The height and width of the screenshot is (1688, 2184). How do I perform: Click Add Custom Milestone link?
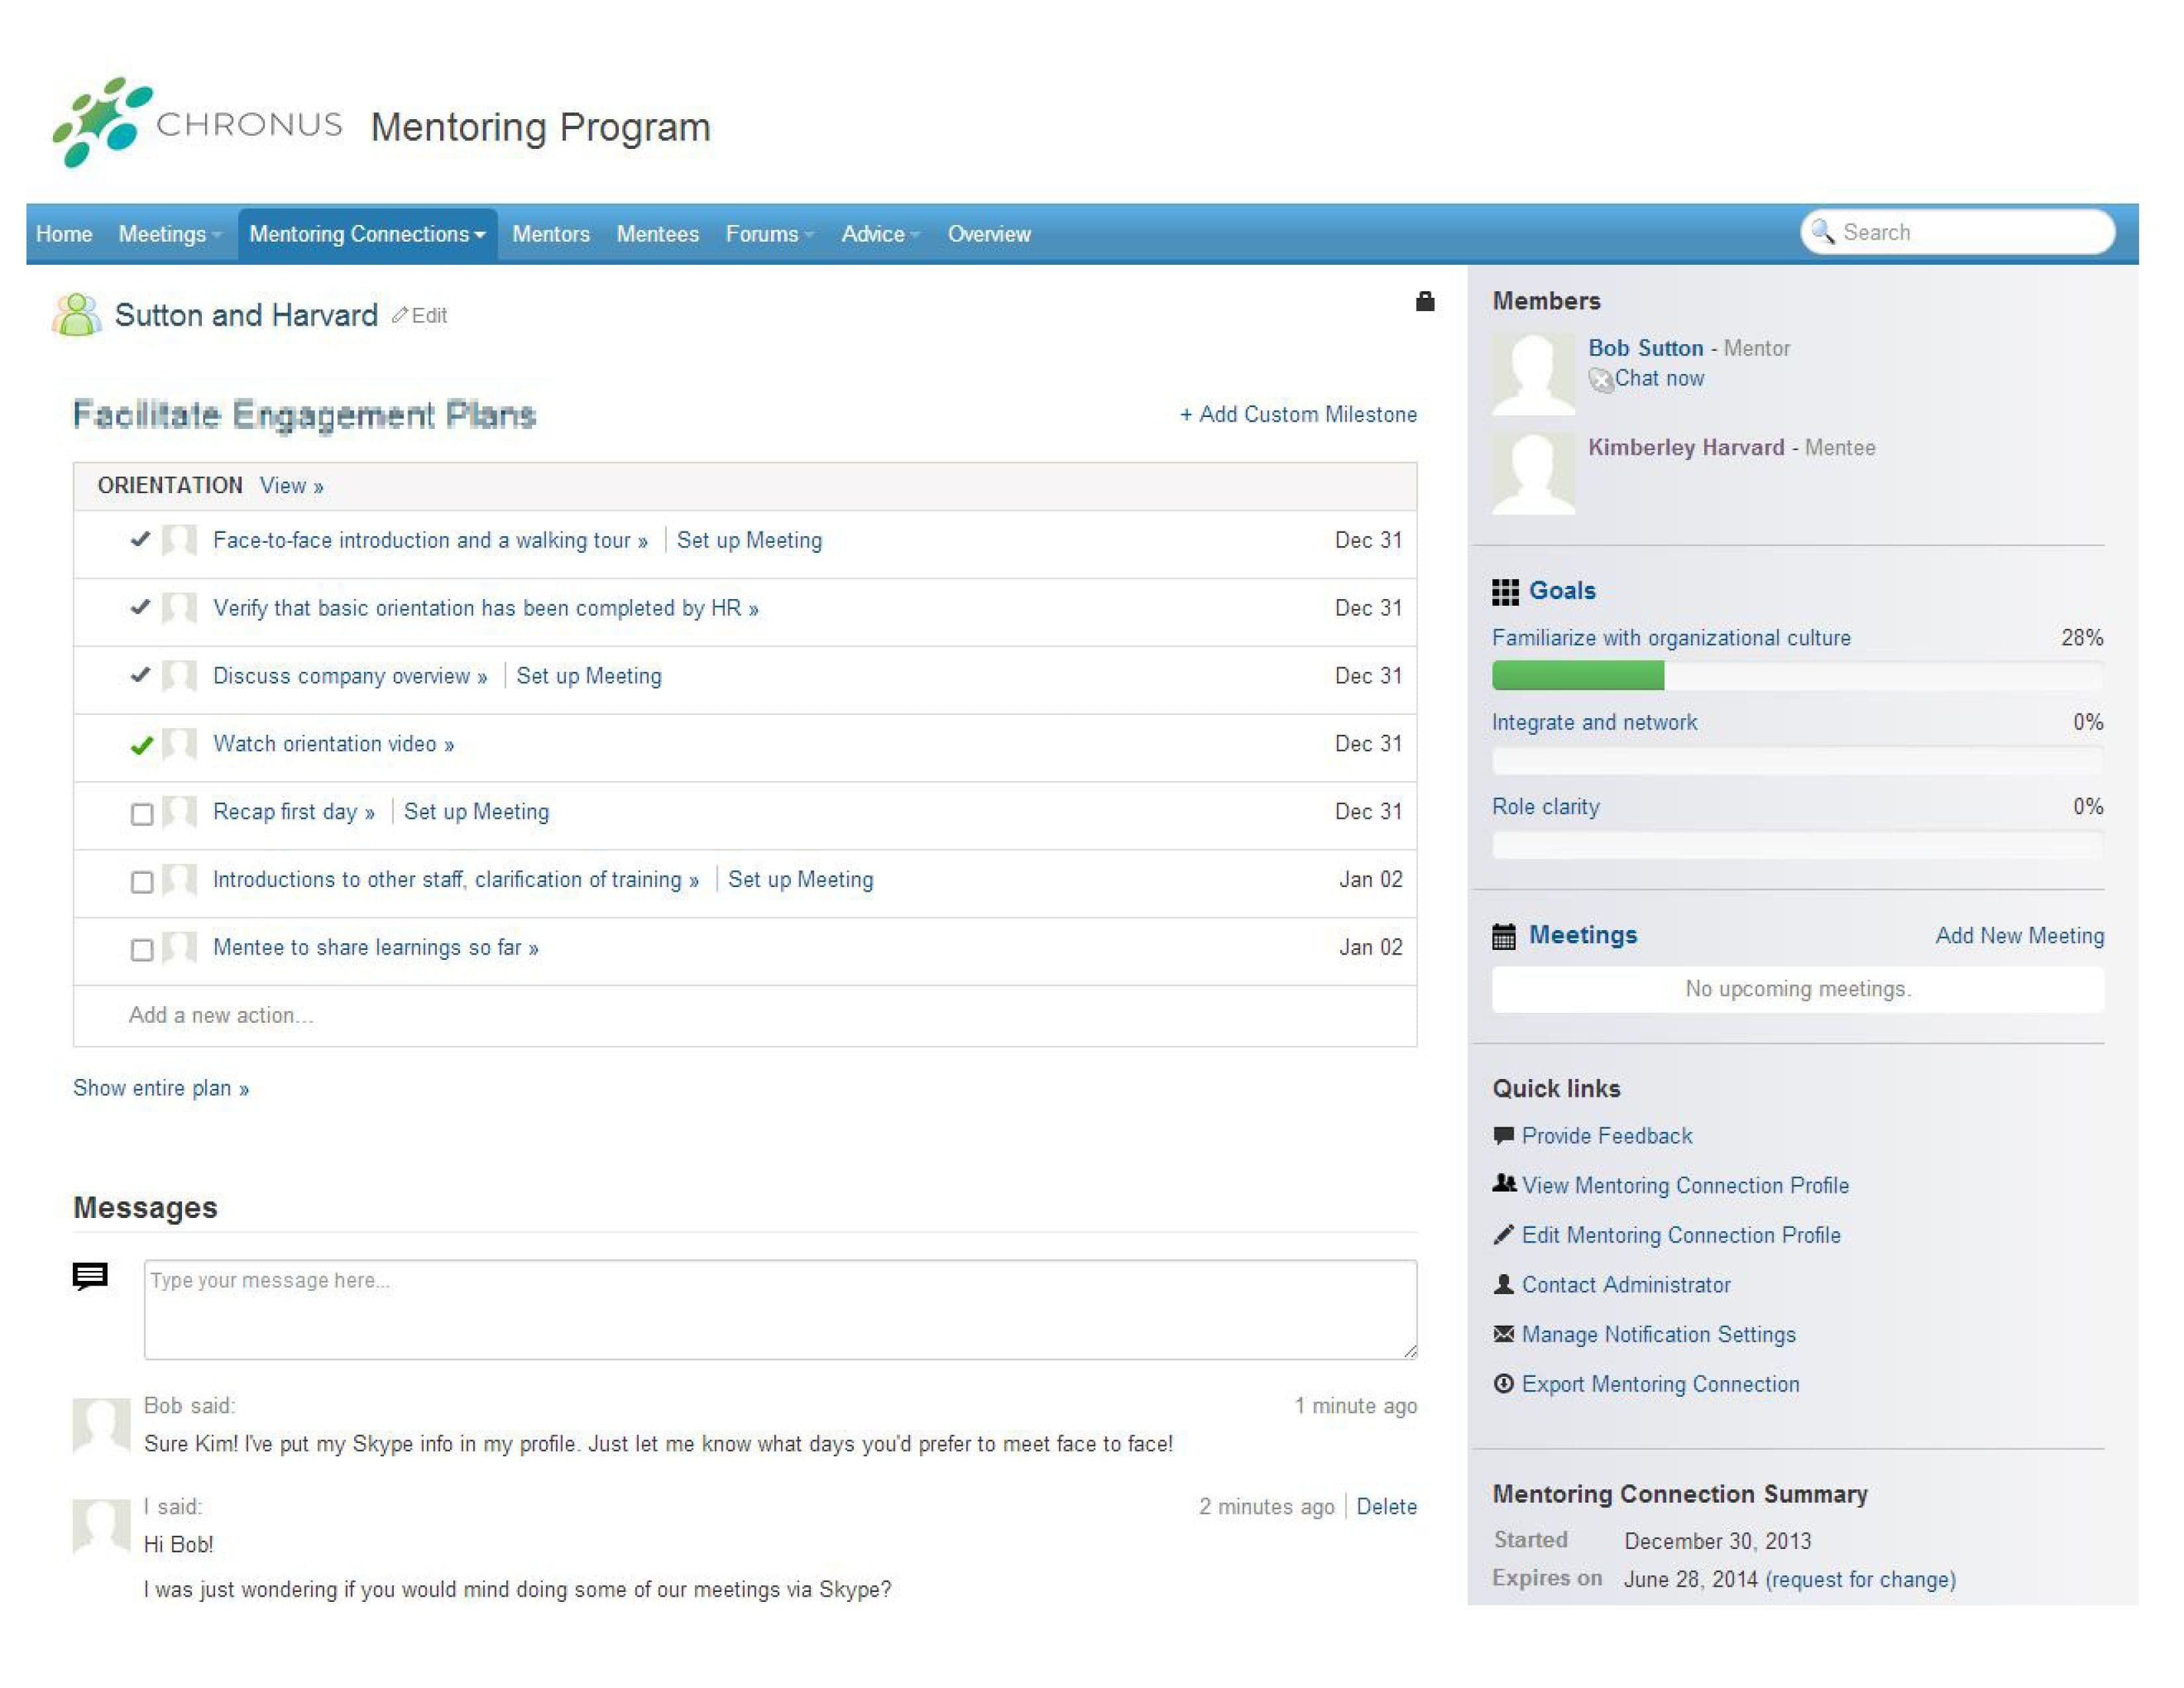(1298, 414)
